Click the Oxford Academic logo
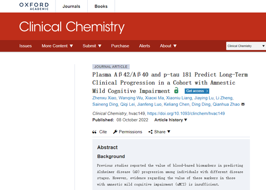 coord(34,6)
